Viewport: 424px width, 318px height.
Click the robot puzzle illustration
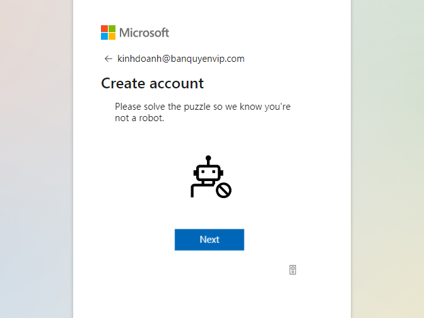[x=210, y=177]
